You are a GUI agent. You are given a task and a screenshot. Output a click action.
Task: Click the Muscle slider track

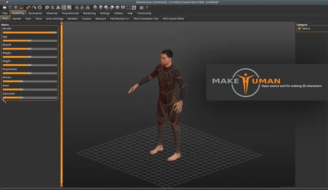[x=30, y=49]
